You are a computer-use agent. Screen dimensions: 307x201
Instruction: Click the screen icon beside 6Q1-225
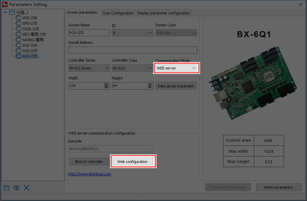point(19,56)
